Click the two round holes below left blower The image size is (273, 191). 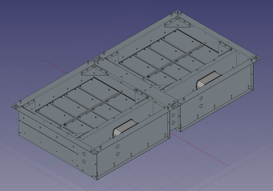pos(118,150)
